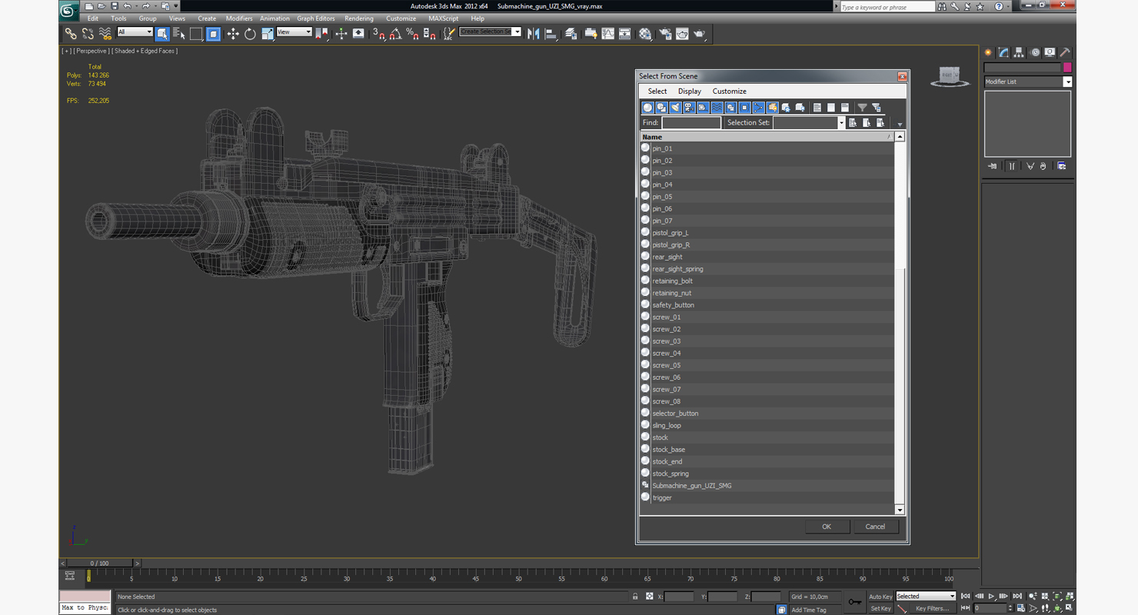
Task: Open the Utilities hammer panel tab
Action: coord(1065,52)
